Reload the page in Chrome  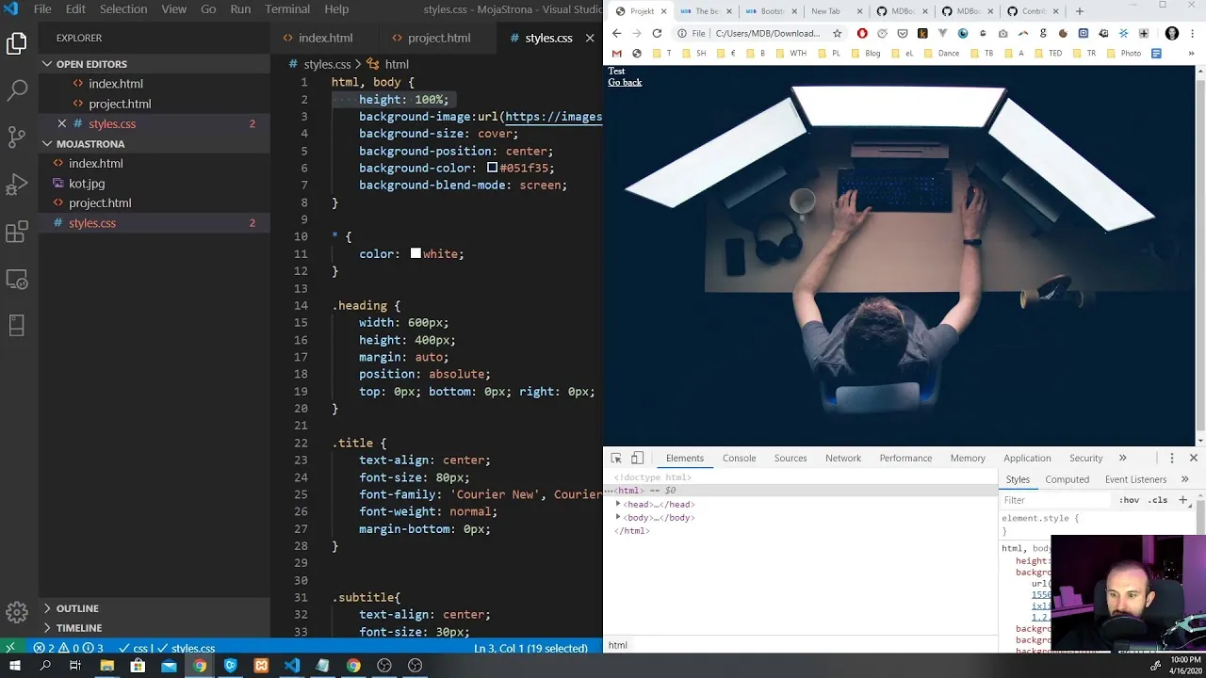pos(657,33)
